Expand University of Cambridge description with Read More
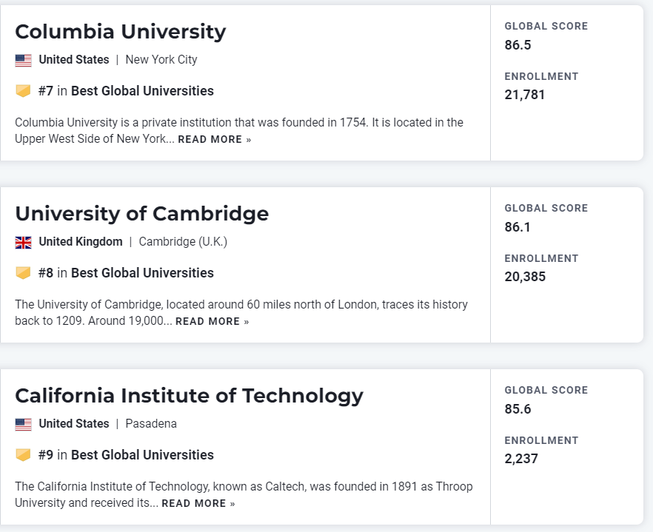Image resolution: width=653 pixels, height=532 pixels. tap(212, 322)
